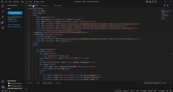Open the Terminal menu

click(x=36, y=2)
